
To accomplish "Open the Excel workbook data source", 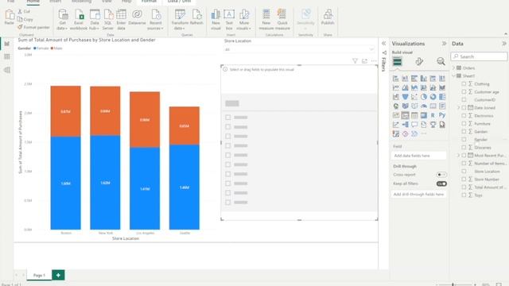I will (x=79, y=19).
